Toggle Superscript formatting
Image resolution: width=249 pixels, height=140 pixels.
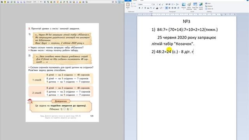pyautogui.click(x=154, y=8)
